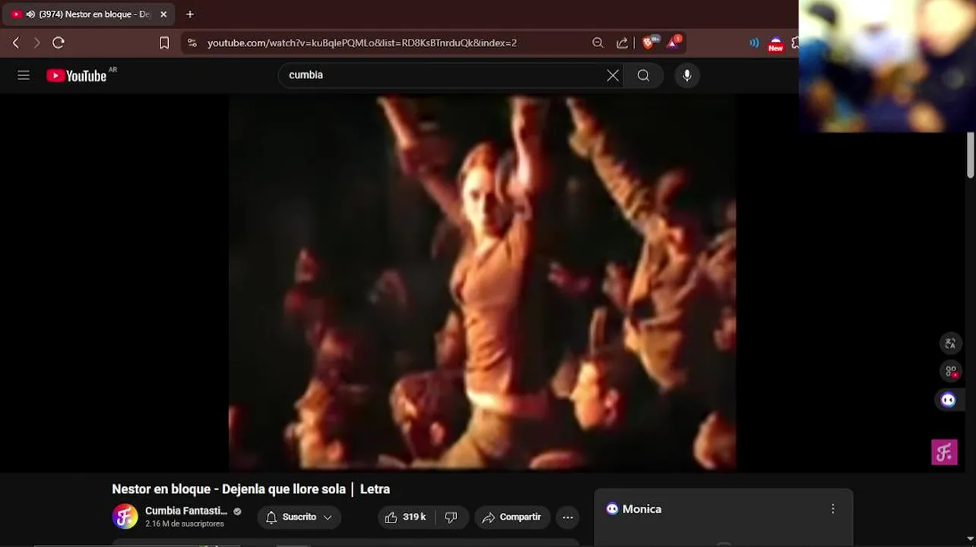Open a new browser tab

190,14
